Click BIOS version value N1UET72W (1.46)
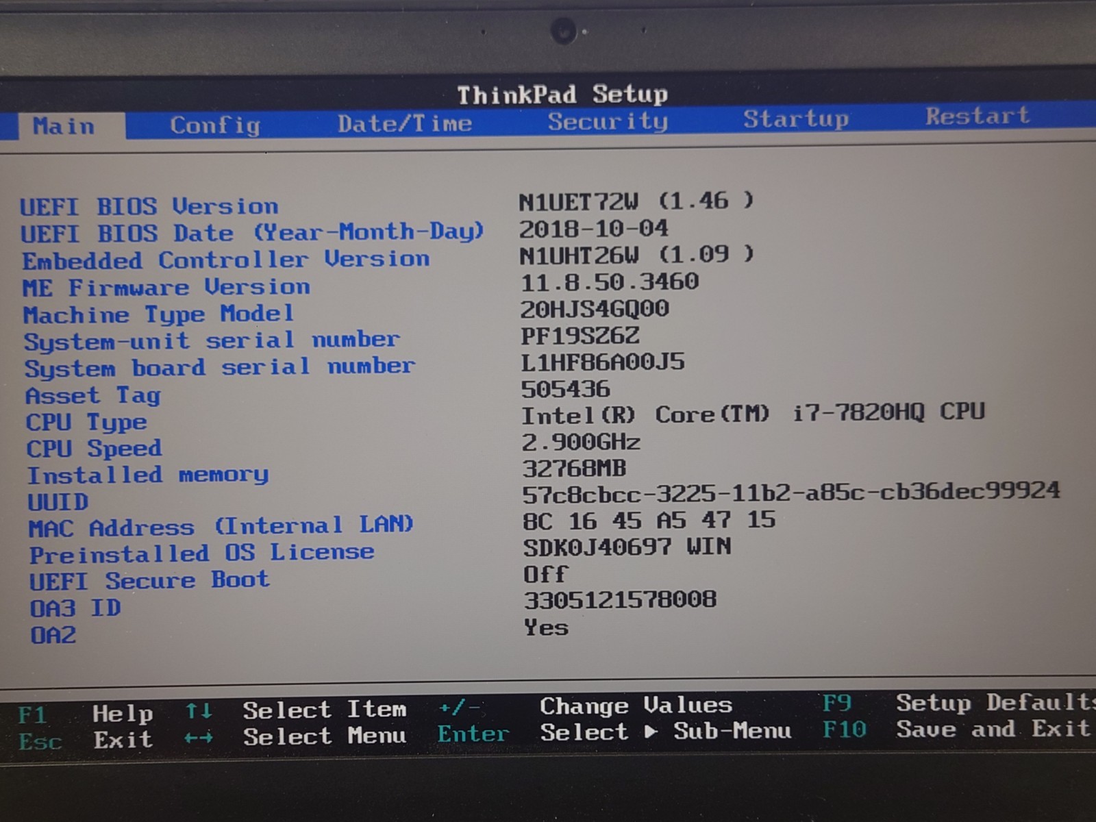Viewport: 1096px width, 822px height. coord(636,201)
